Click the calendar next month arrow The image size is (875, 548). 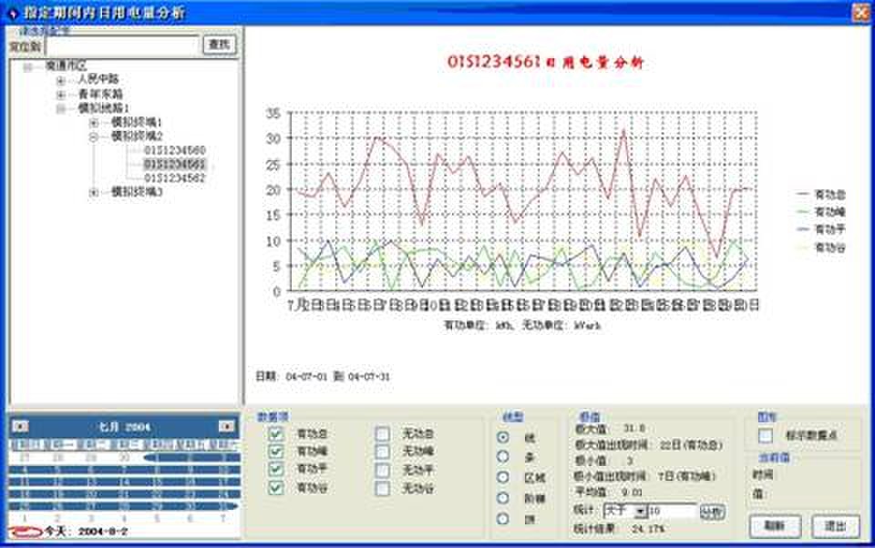pos(227,426)
